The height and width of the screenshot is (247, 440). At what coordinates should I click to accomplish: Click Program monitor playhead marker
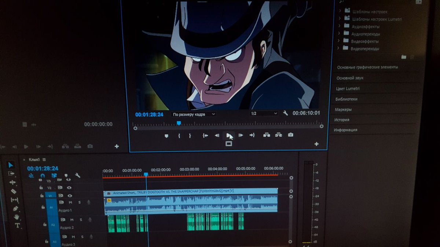[x=179, y=123]
